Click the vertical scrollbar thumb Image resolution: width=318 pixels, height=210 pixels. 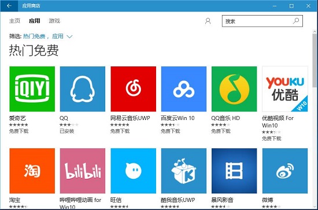pyautogui.click(x=315, y=61)
